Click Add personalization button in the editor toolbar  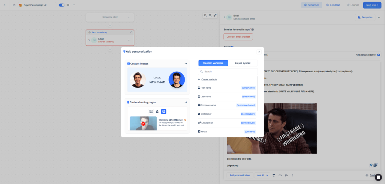click(x=239, y=175)
